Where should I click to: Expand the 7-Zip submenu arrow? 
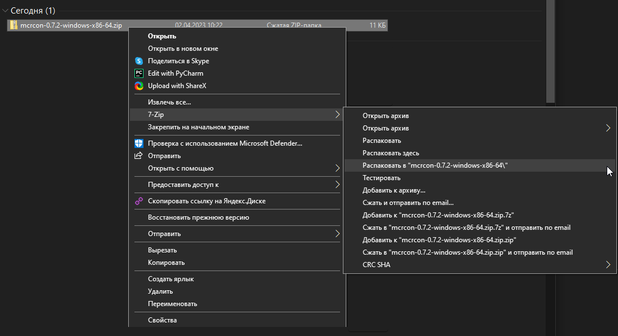[x=337, y=115]
